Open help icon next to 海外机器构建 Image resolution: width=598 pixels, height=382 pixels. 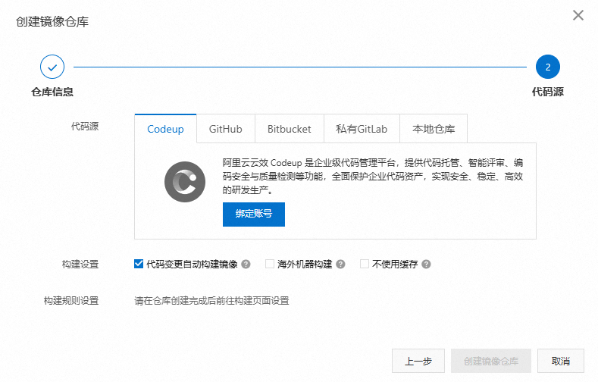[340, 265]
